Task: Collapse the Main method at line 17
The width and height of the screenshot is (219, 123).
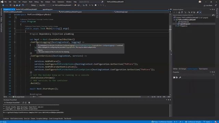Action: (x=15, y=28)
